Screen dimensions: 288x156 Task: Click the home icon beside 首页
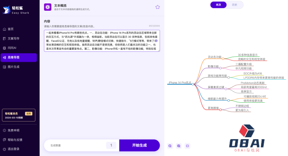point(4,29)
